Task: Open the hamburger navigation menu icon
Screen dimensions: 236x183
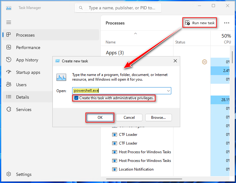Action: 9,22
